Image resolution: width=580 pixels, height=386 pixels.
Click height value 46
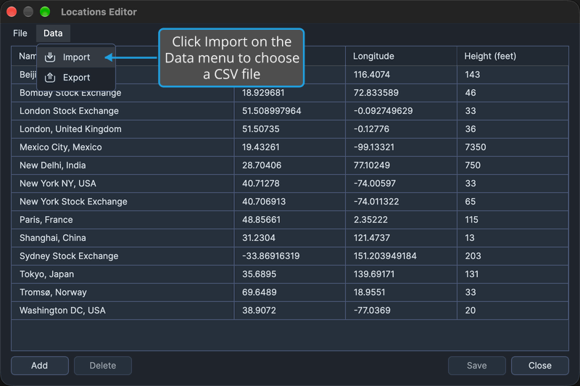[x=471, y=93]
